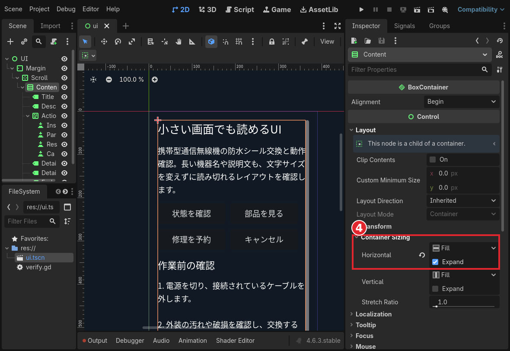
Task: Open the Debug menu
Action: [x=66, y=9]
